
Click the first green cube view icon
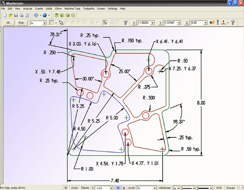[57, 15]
